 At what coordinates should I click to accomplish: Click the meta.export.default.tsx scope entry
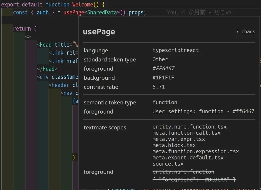point(188,158)
